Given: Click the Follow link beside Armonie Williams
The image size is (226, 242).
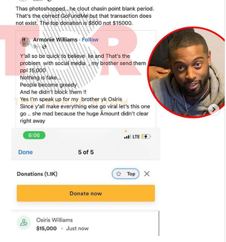Looking at the screenshot, I should coord(90,39).
